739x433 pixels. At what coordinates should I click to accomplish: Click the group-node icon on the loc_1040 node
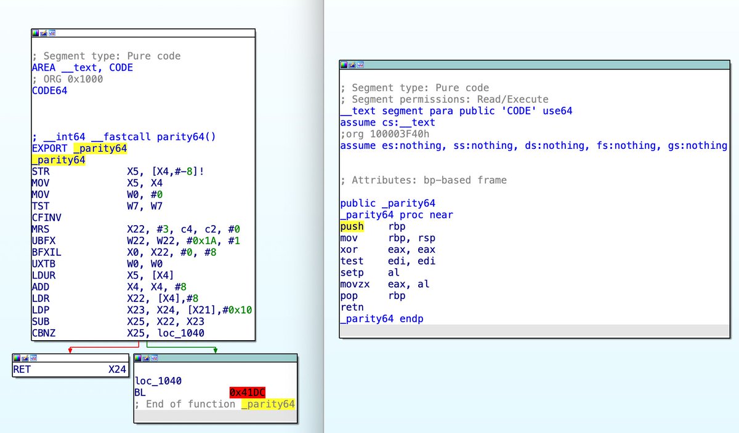tap(155, 358)
